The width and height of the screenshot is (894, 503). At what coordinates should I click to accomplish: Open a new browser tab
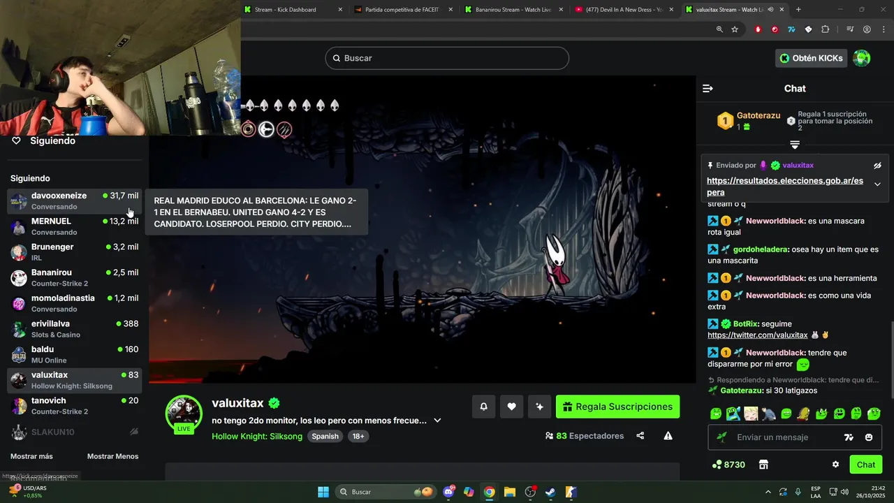coord(798,10)
